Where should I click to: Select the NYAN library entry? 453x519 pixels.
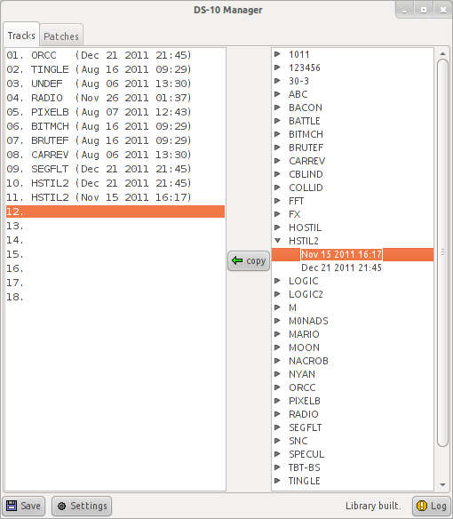(302, 374)
